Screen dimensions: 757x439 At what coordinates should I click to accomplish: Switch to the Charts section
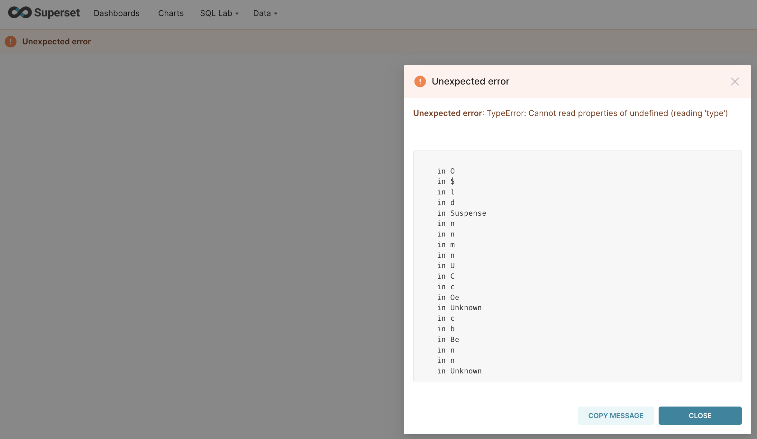pyautogui.click(x=171, y=13)
